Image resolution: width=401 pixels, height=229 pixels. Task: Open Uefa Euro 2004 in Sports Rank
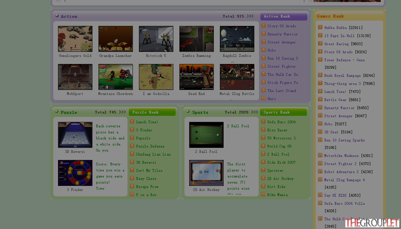281,122
